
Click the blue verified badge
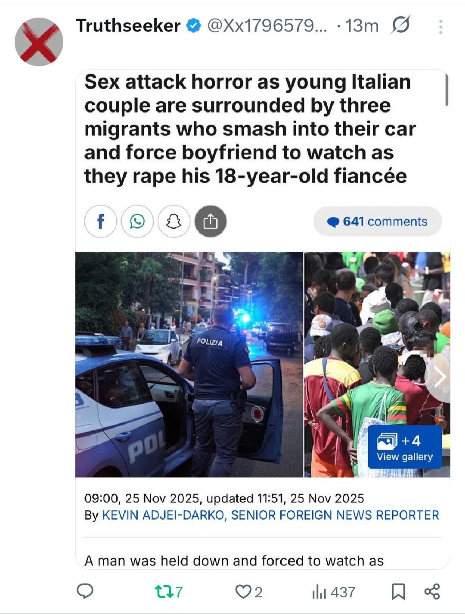tap(193, 26)
